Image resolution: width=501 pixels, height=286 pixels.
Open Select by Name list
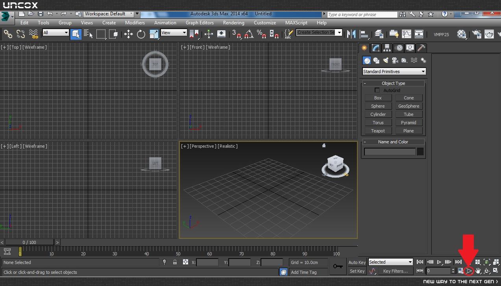[88, 34]
